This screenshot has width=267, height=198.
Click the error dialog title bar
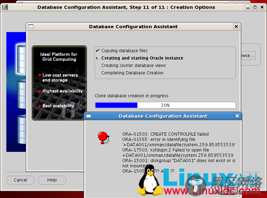[x=163, y=116]
